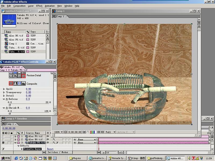Image resolution: width=215 pixels, height=161 pixels.
Task: Collapse layer 3 Tabako FG.tif
Action: (x=15, y=143)
